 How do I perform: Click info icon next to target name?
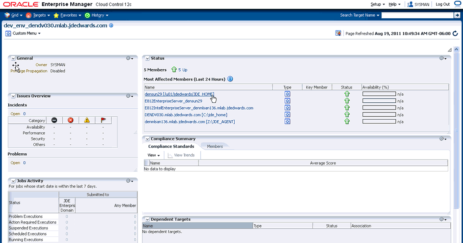(111, 25)
